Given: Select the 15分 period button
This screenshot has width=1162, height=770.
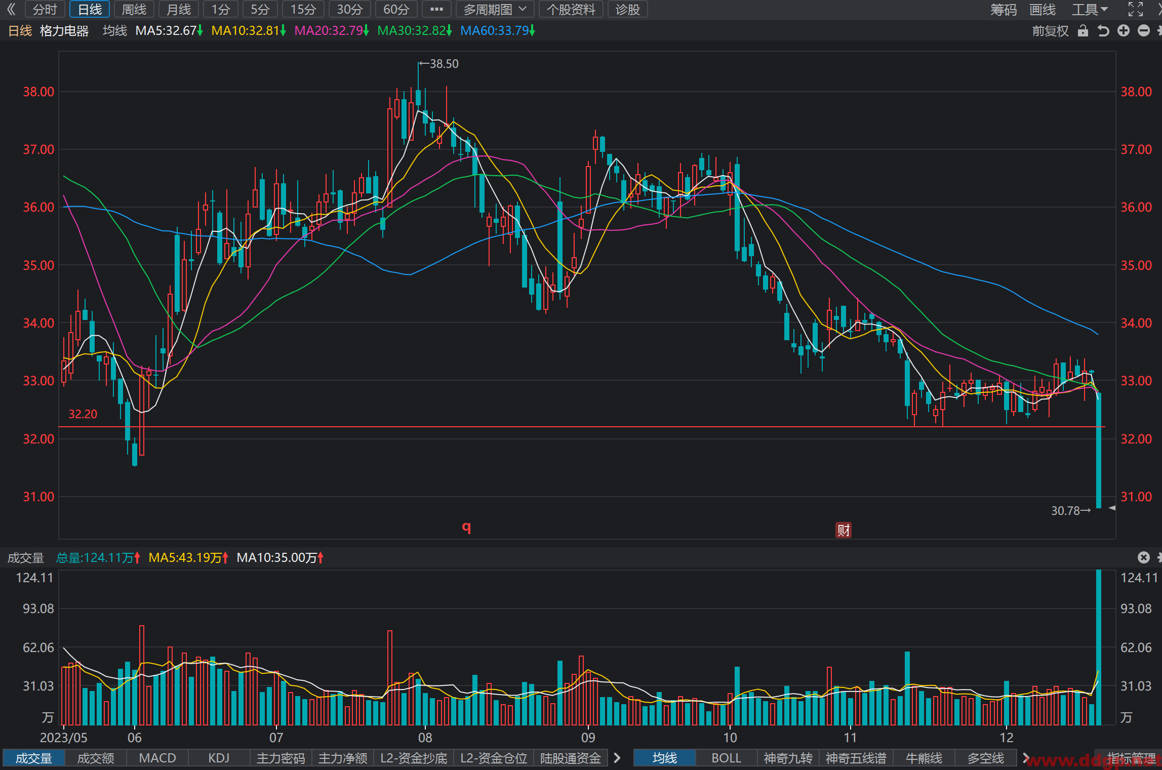Looking at the screenshot, I should tap(303, 9).
